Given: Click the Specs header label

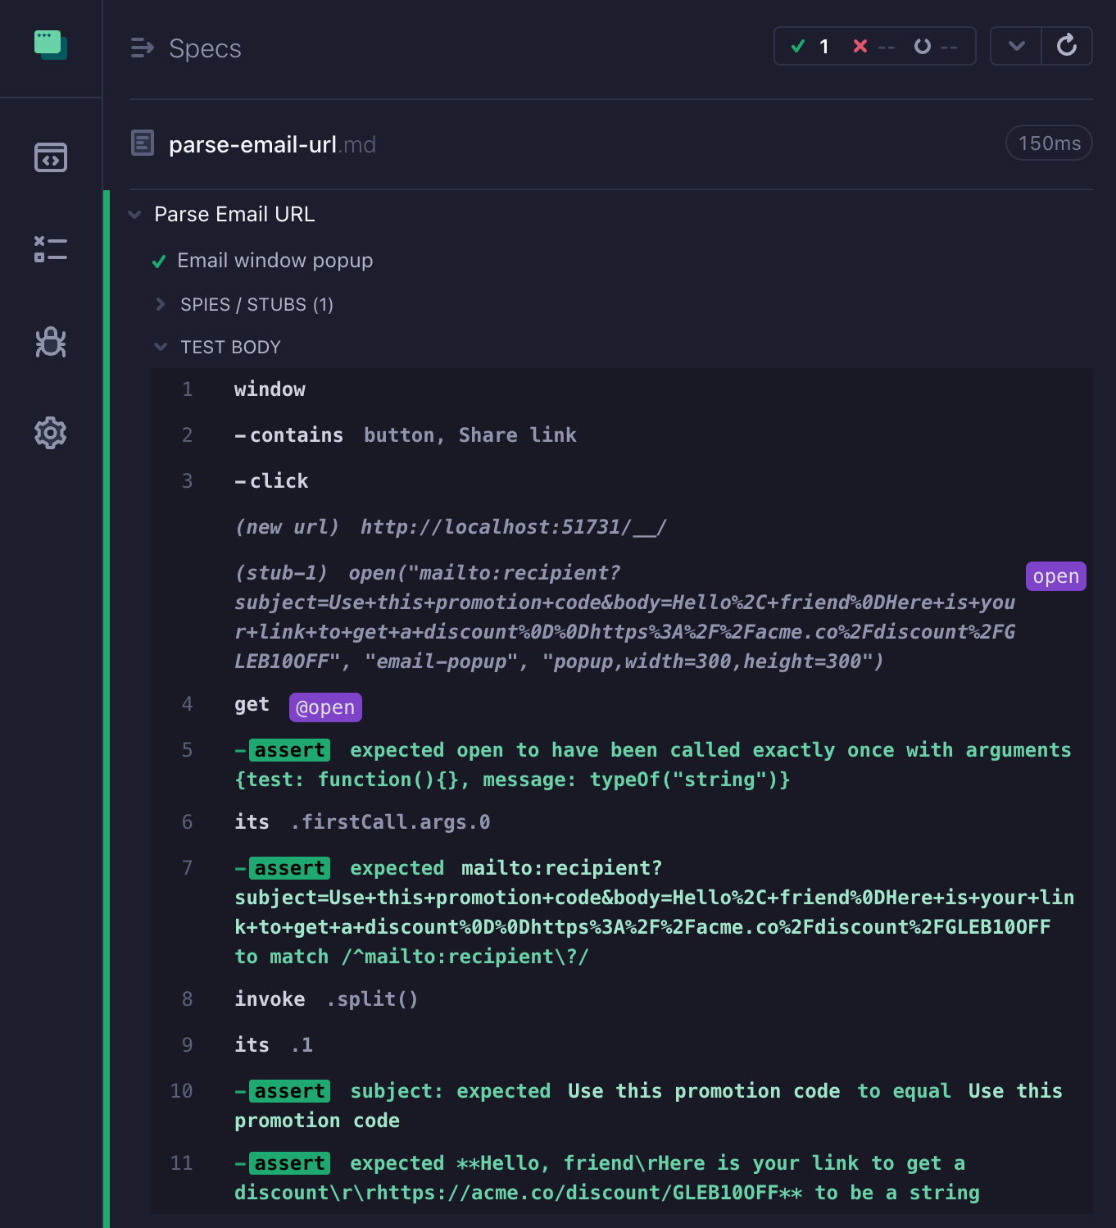Looking at the screenshot, I should tap(205, 48).
